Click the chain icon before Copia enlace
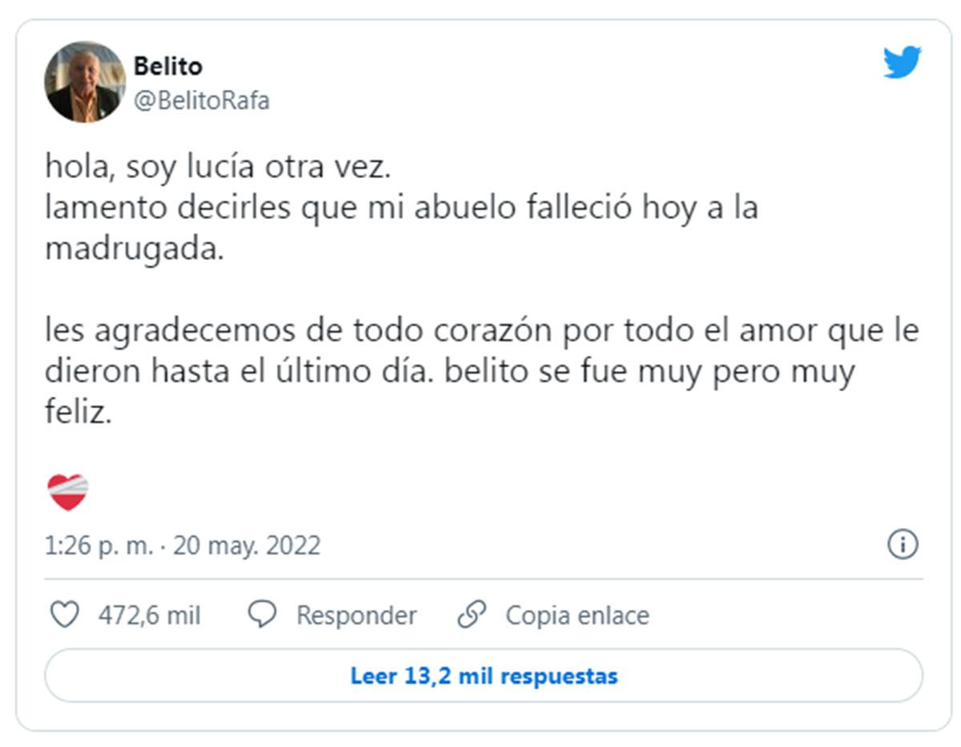Viewport: 961px width, 747px height. [x=474, y=616]
